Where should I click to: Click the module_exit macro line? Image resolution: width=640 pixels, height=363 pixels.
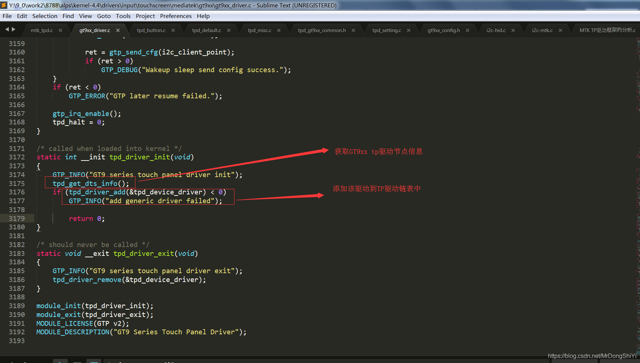click(x=95, y=314)
